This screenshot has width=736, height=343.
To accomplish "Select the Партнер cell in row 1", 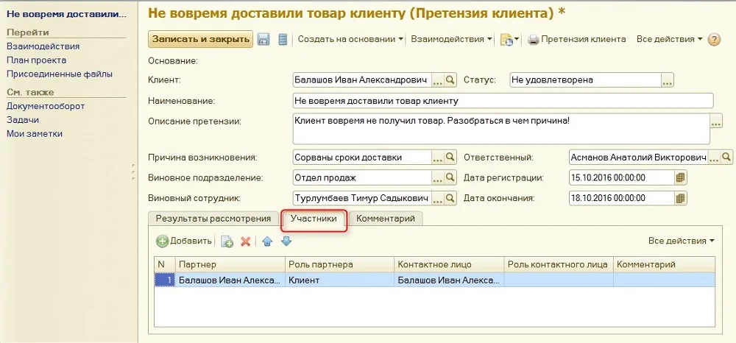I will tap(230, 280).
